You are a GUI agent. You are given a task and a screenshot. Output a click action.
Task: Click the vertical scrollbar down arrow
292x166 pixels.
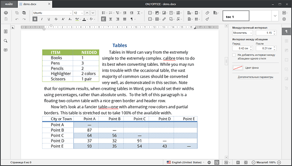(x=226, y=157)
